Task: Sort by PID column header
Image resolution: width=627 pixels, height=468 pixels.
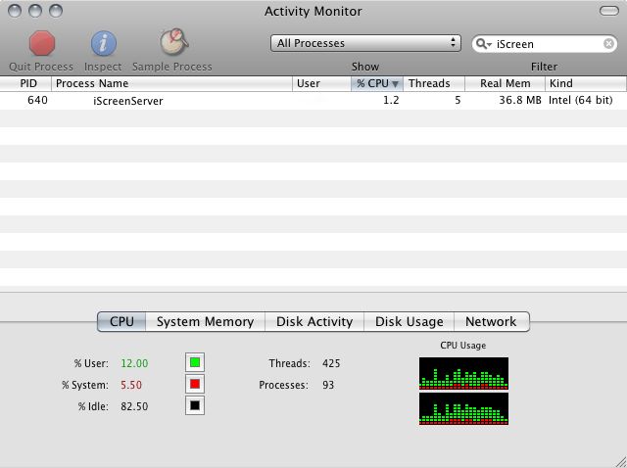Action: [x=25, y=83]
